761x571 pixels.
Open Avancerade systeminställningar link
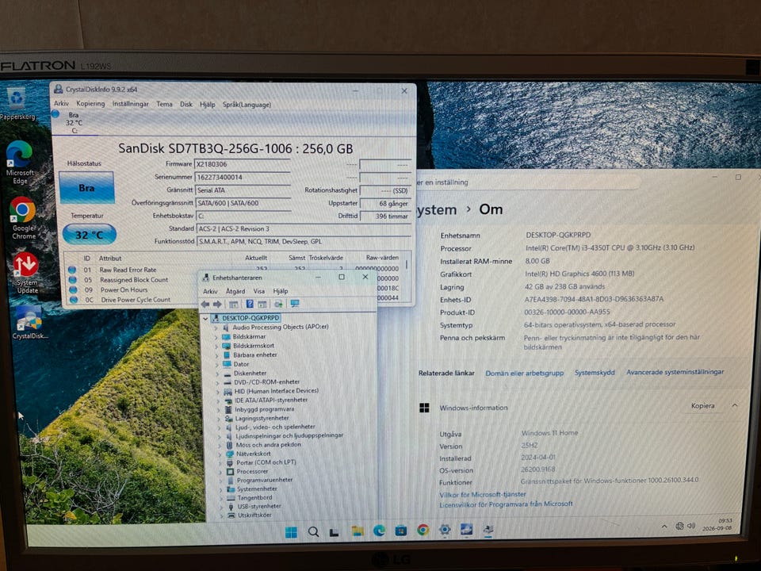point(675,372)
